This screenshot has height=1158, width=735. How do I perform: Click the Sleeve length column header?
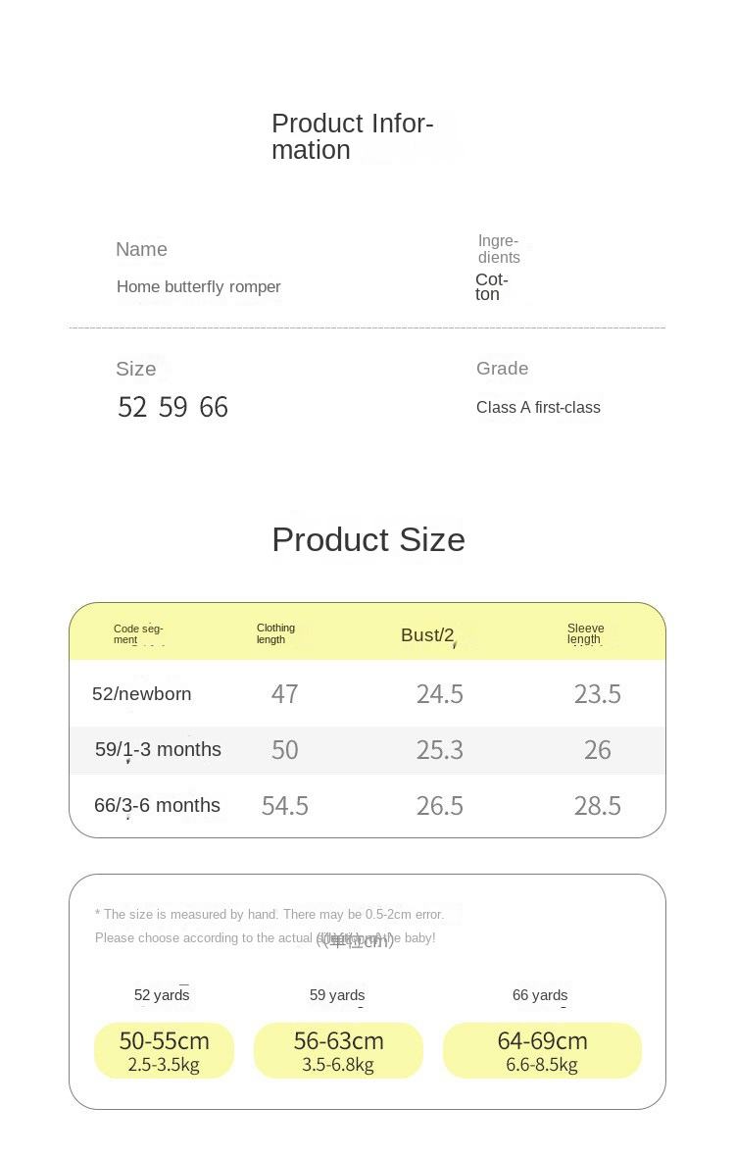(x=585, y=633)
